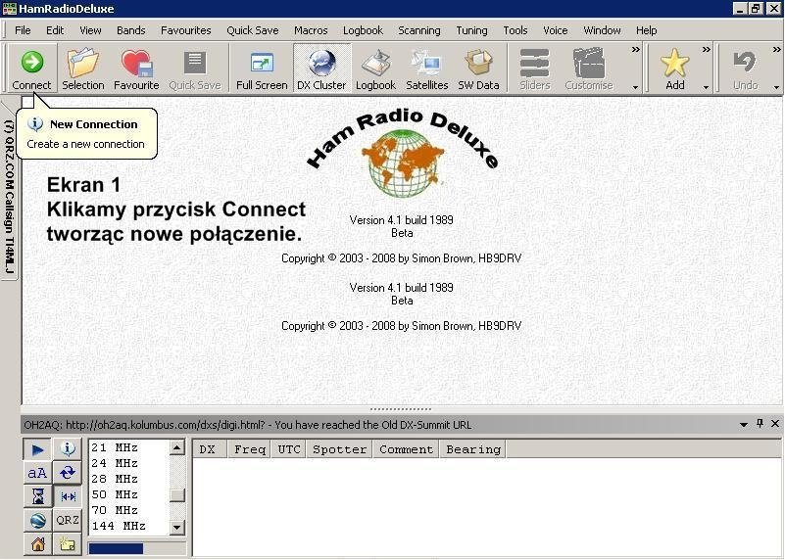Open the SW Data icon
The width and height of the screenshot is (785, 560).
point(478,69)
